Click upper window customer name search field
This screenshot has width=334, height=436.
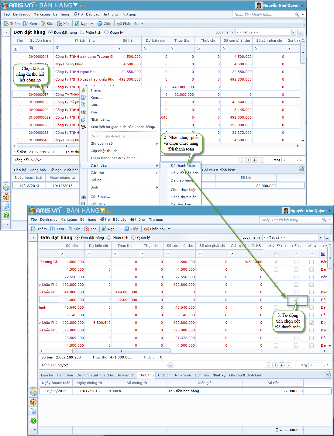click(263, 15)
